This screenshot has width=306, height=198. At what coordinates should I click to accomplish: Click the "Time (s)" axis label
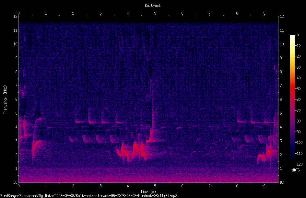click(148, 192)
